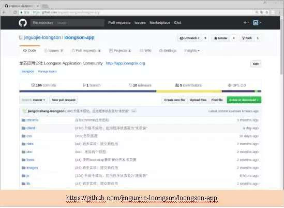Expand the Insights dropdown tab
284x208 pixels.
point(192,51)
